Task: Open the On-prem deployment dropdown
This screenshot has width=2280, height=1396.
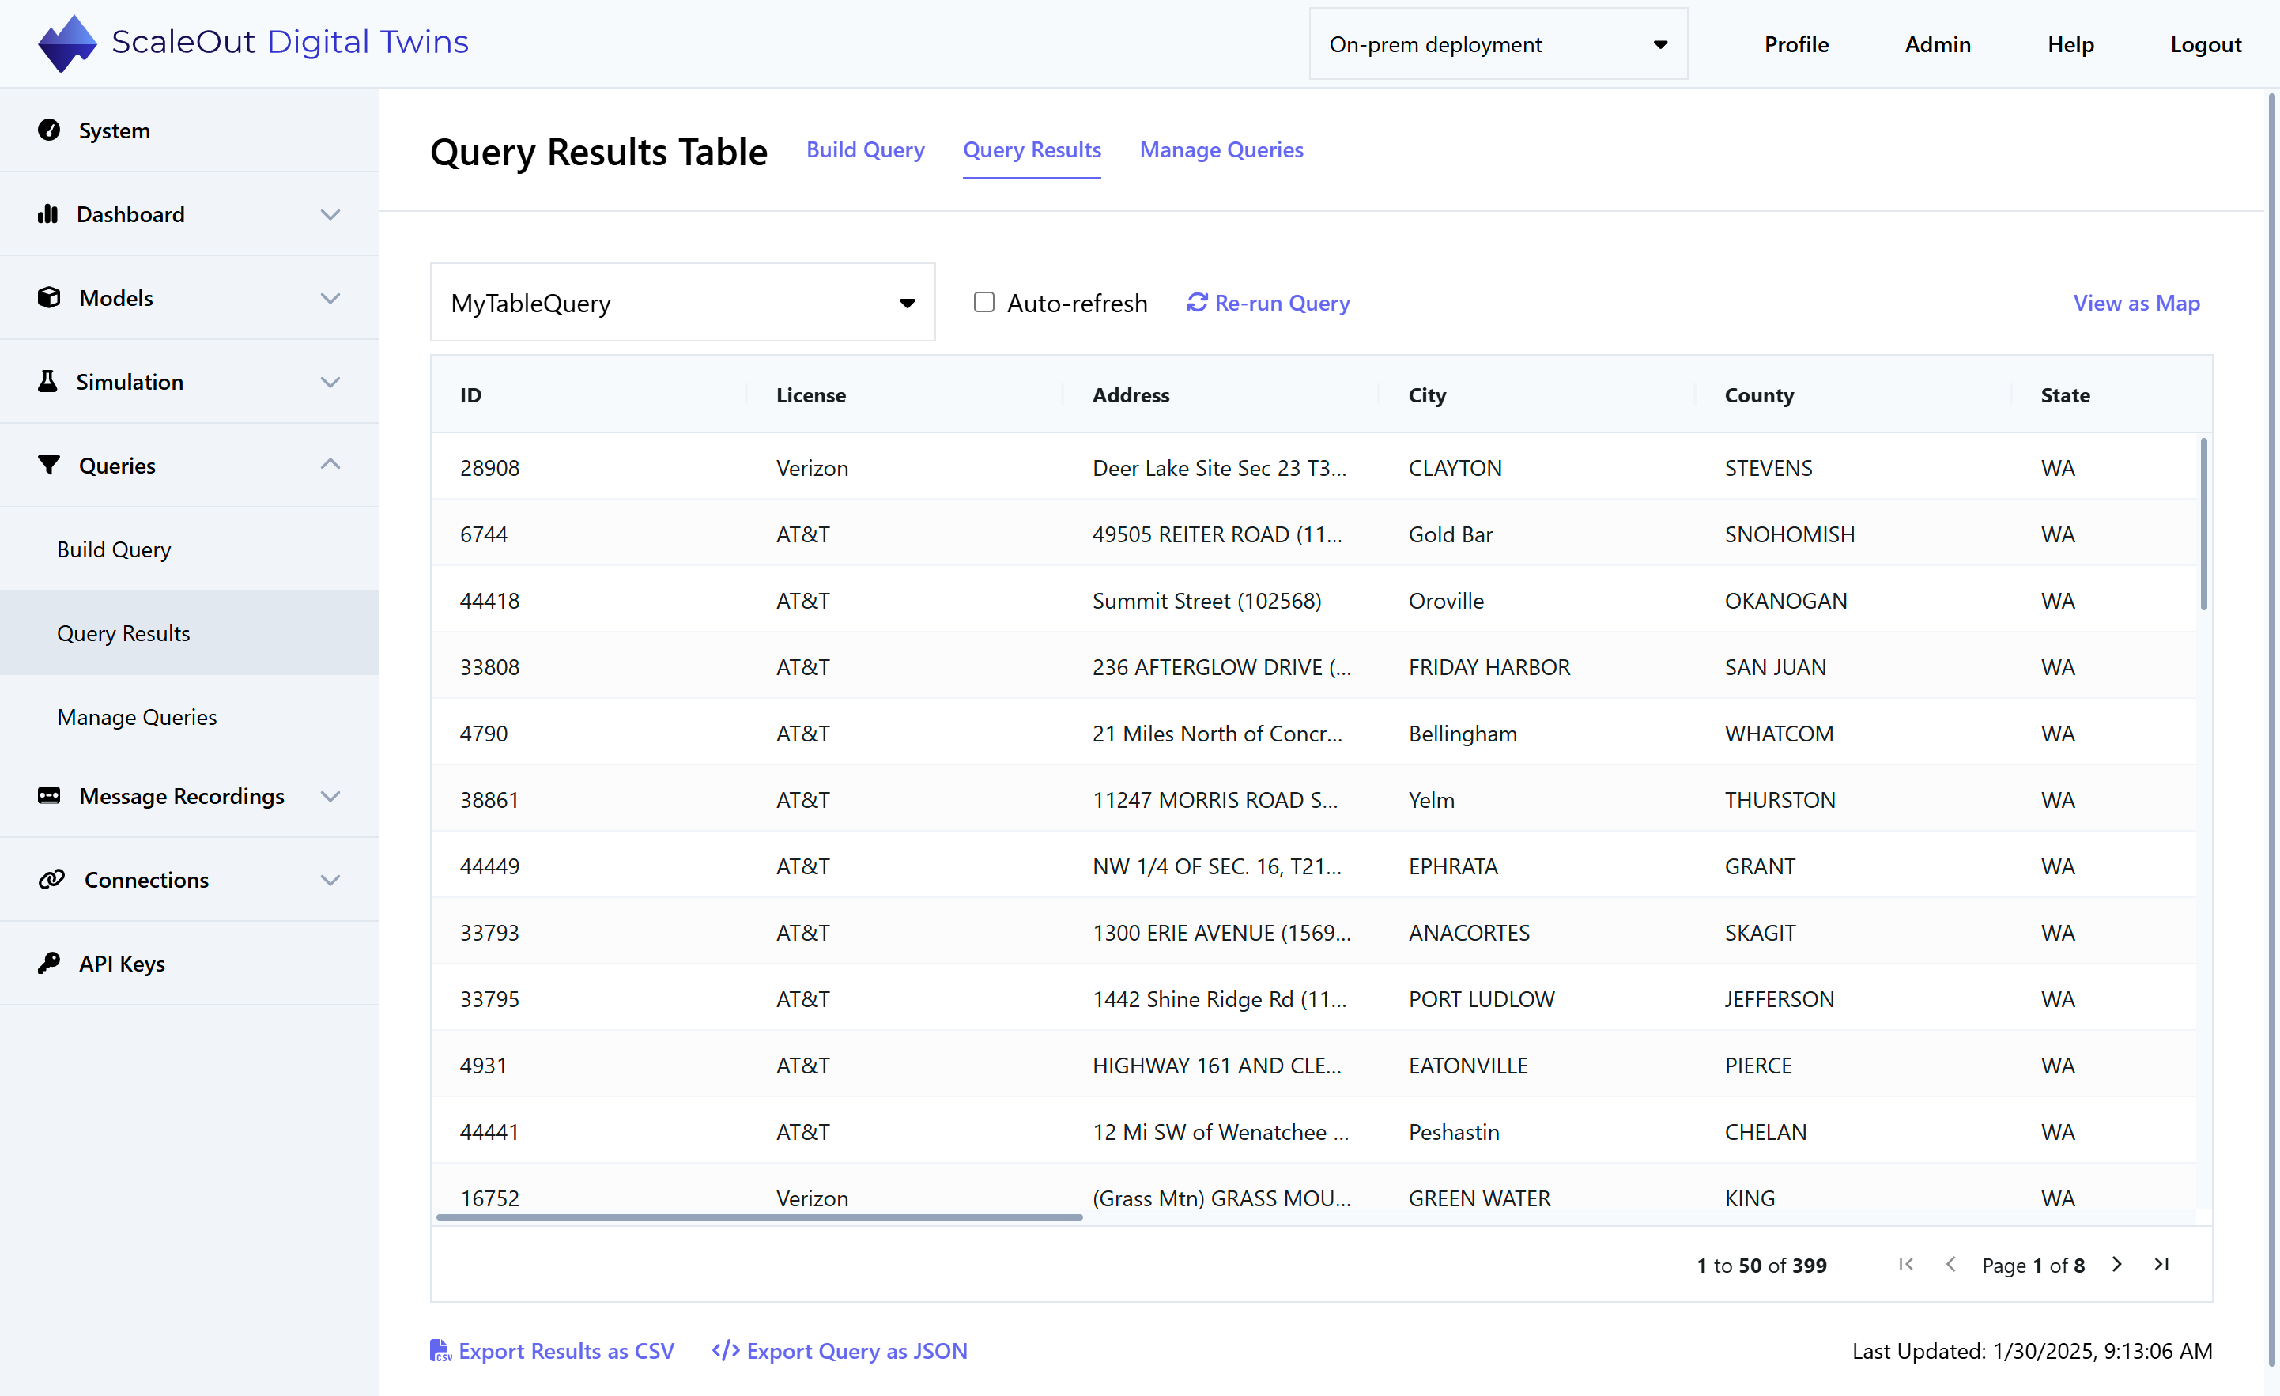Action: (x=1498, y=43)
